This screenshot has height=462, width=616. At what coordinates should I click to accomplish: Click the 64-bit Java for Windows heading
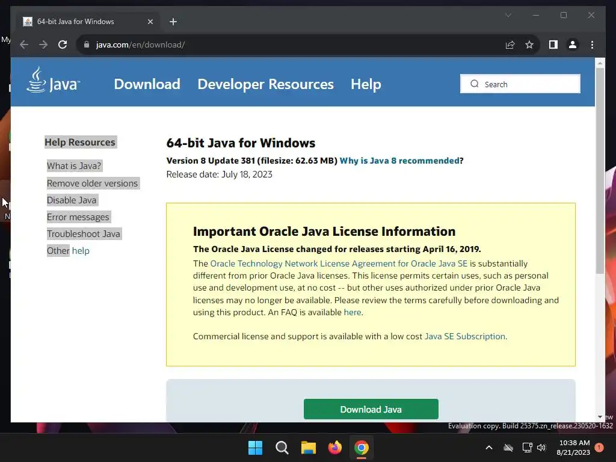[241, 143]
